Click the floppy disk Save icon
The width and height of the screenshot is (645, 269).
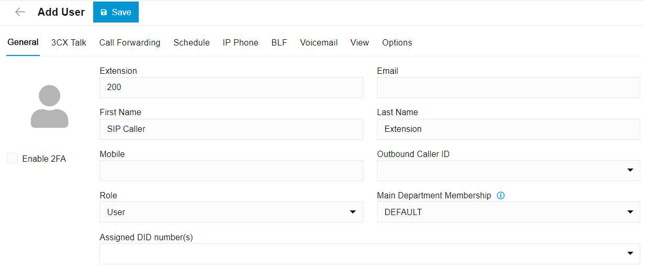[x=104, y=12]
